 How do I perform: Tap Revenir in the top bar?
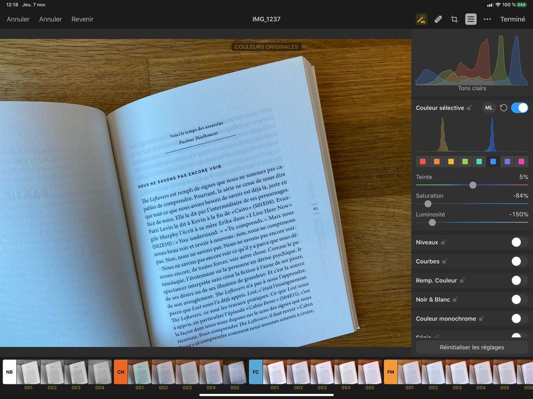pos(82,19)
